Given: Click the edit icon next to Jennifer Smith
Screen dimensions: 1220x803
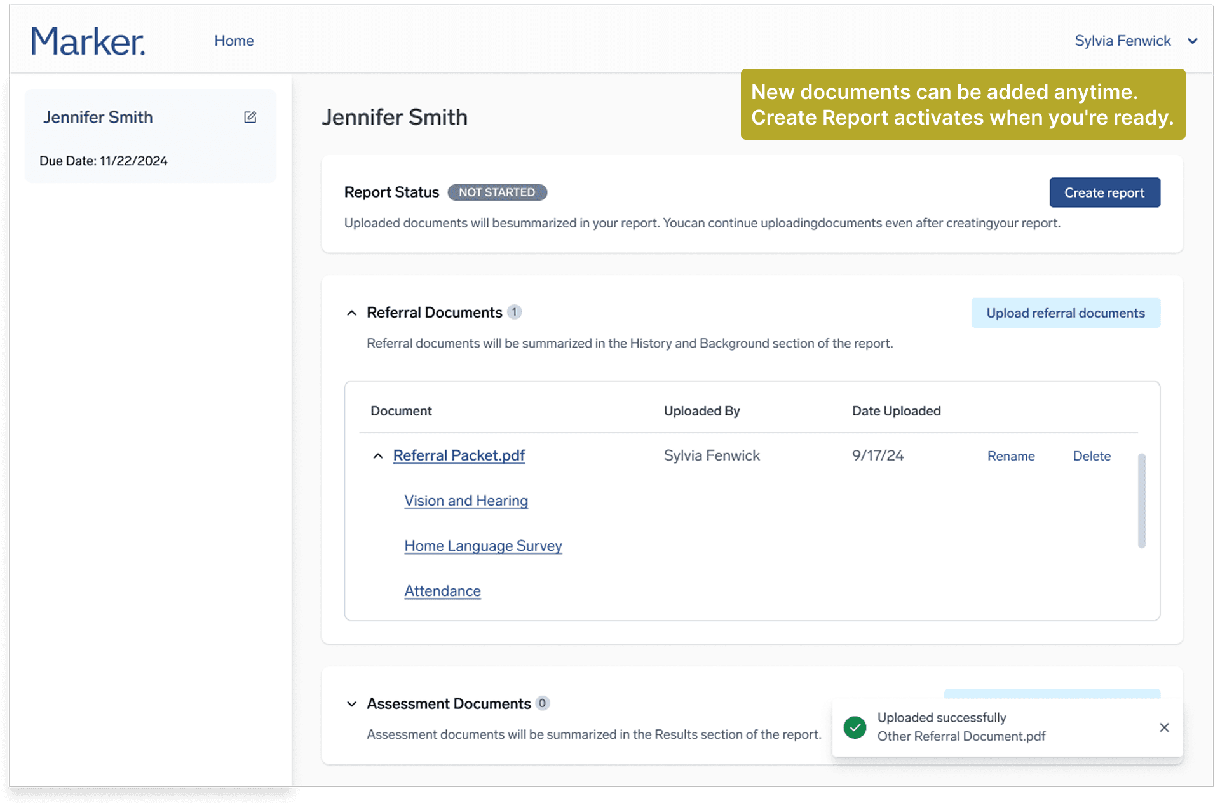Looking at the screenshot, I should click(250, 117).
